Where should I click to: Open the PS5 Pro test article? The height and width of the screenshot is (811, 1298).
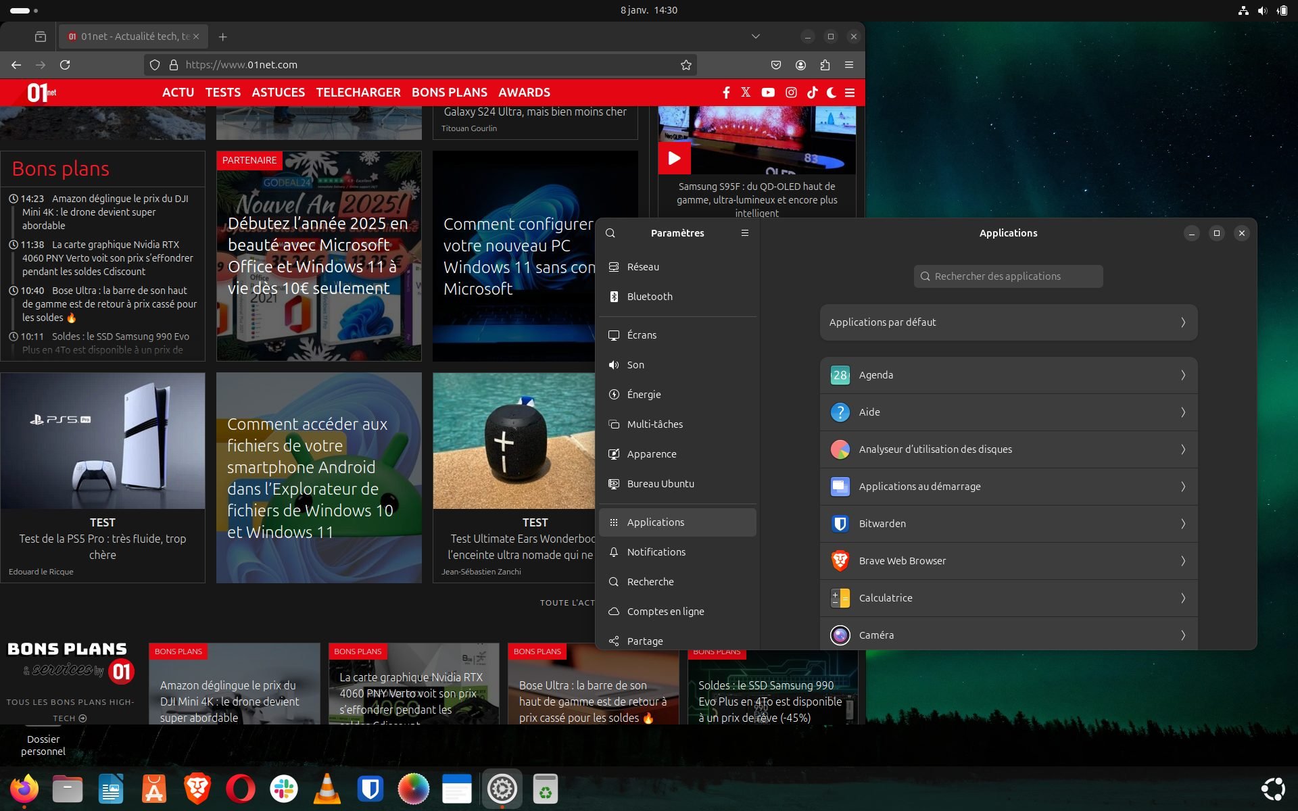(103, 539)
